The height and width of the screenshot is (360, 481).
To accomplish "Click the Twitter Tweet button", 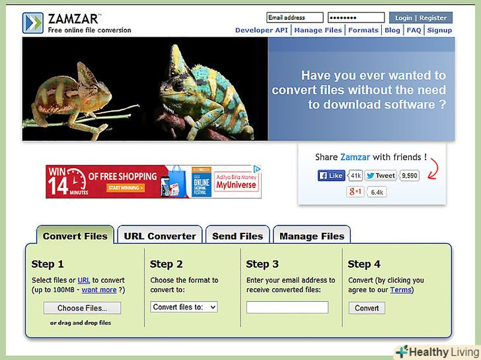I will pyautogui.click(x=381, y=175).
